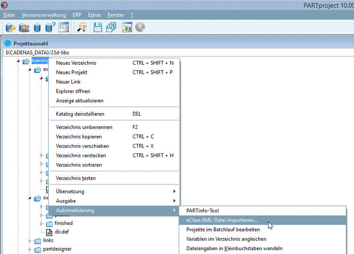Expand the links folder node

coord(30,241)
